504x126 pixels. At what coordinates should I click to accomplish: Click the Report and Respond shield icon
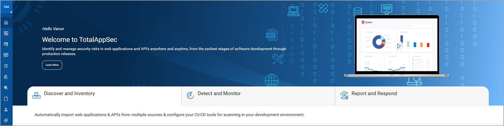[344, 95]
